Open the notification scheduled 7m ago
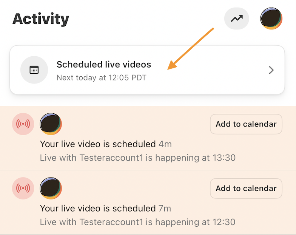The image size is (296, 235). 148,203
